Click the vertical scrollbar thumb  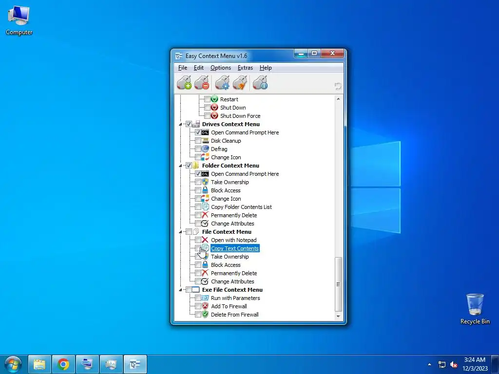[x=338, y=284]
